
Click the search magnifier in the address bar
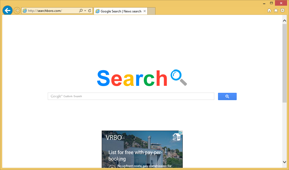pyautogui.click(x=81, y=11)
